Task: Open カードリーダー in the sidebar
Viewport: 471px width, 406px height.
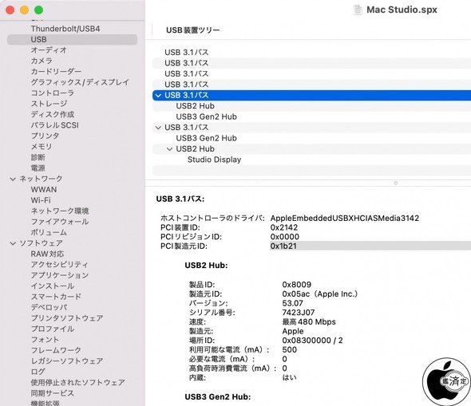Action: tap(56, 72)
